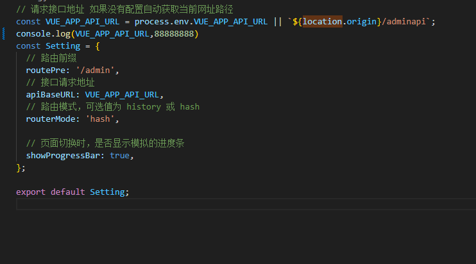This screenshot has height=264, width=476.
Task: Click the origin property in template
Action: [362, 22]
